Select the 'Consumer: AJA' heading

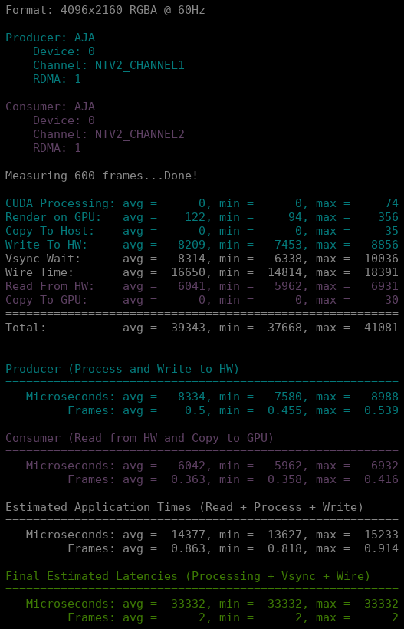pyautogui.click(x=50, y=107)
